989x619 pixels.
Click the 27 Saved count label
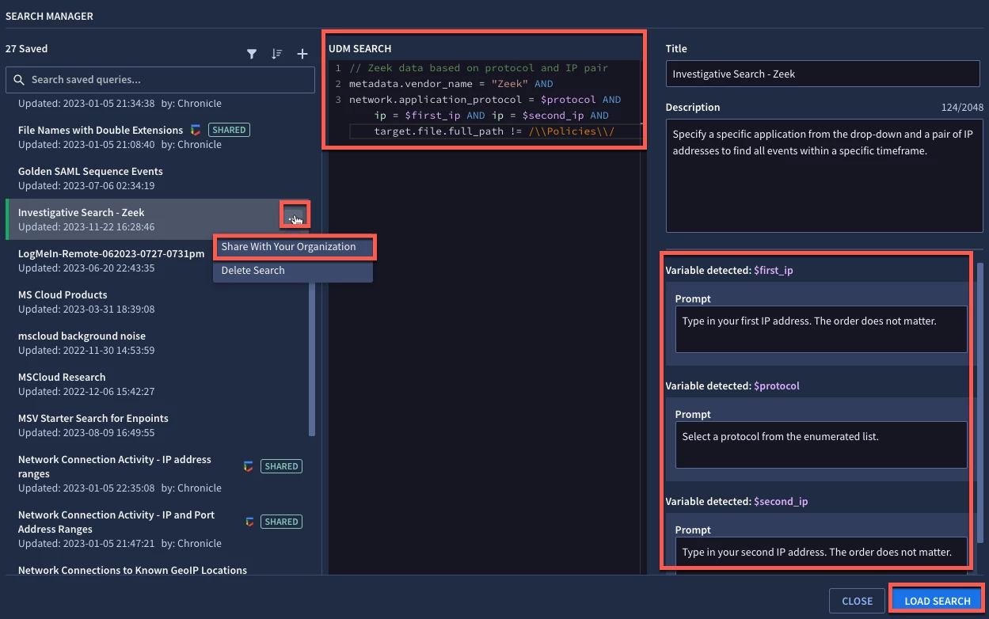pyautogui.click(x=27, y=48)
